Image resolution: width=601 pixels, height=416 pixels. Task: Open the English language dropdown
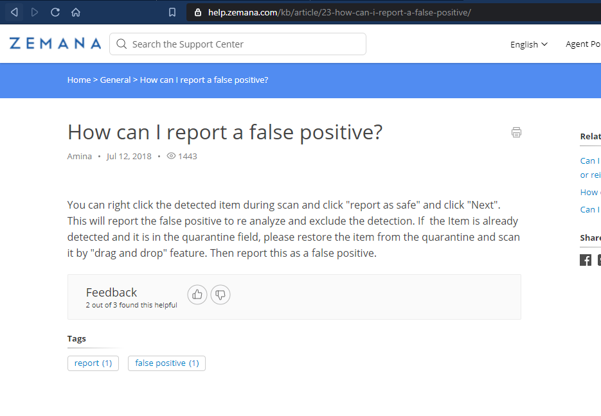[x=528, y=44]
